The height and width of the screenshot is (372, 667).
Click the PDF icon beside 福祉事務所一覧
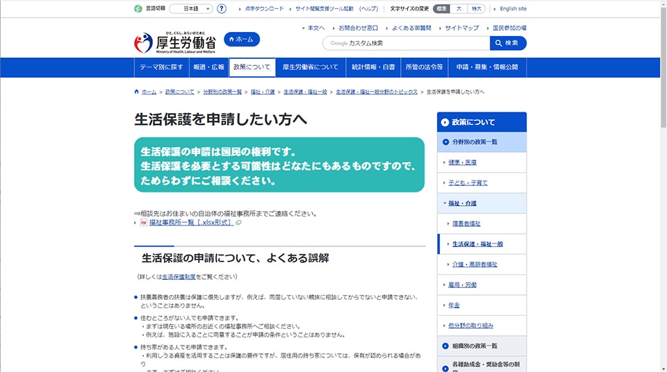click(x=144, y=223)
